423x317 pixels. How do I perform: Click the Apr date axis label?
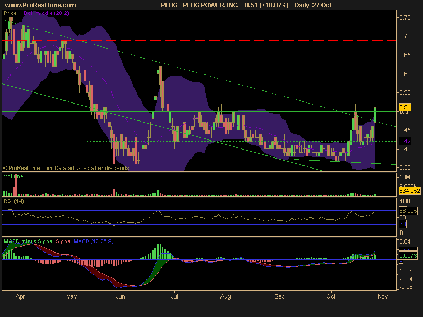pyautogui.click(x=20, y=296)
